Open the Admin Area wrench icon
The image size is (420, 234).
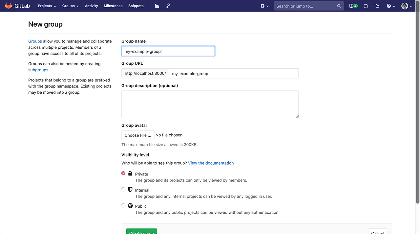(x=168, y=6)
